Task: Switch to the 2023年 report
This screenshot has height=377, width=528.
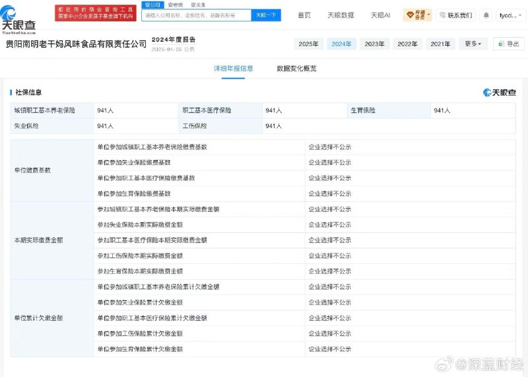Action: pyautogui.click(x=374, y=44)
